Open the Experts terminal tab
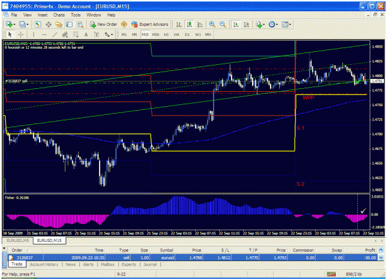 point(129,264)
